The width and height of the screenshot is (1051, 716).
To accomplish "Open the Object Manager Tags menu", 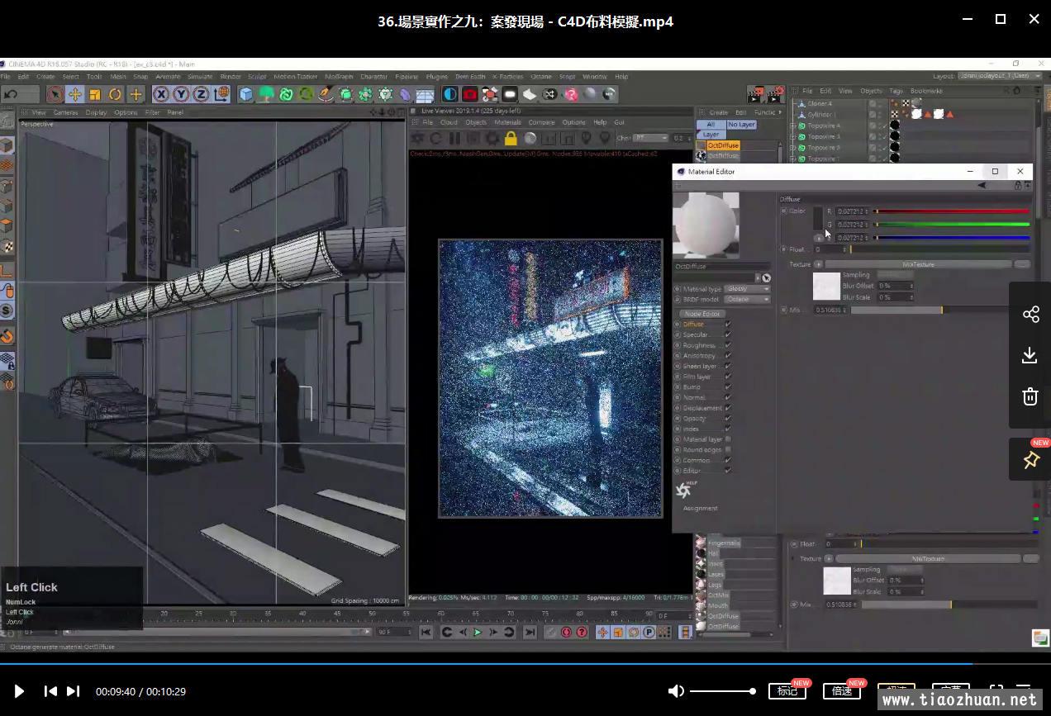I will click(896, 91).
